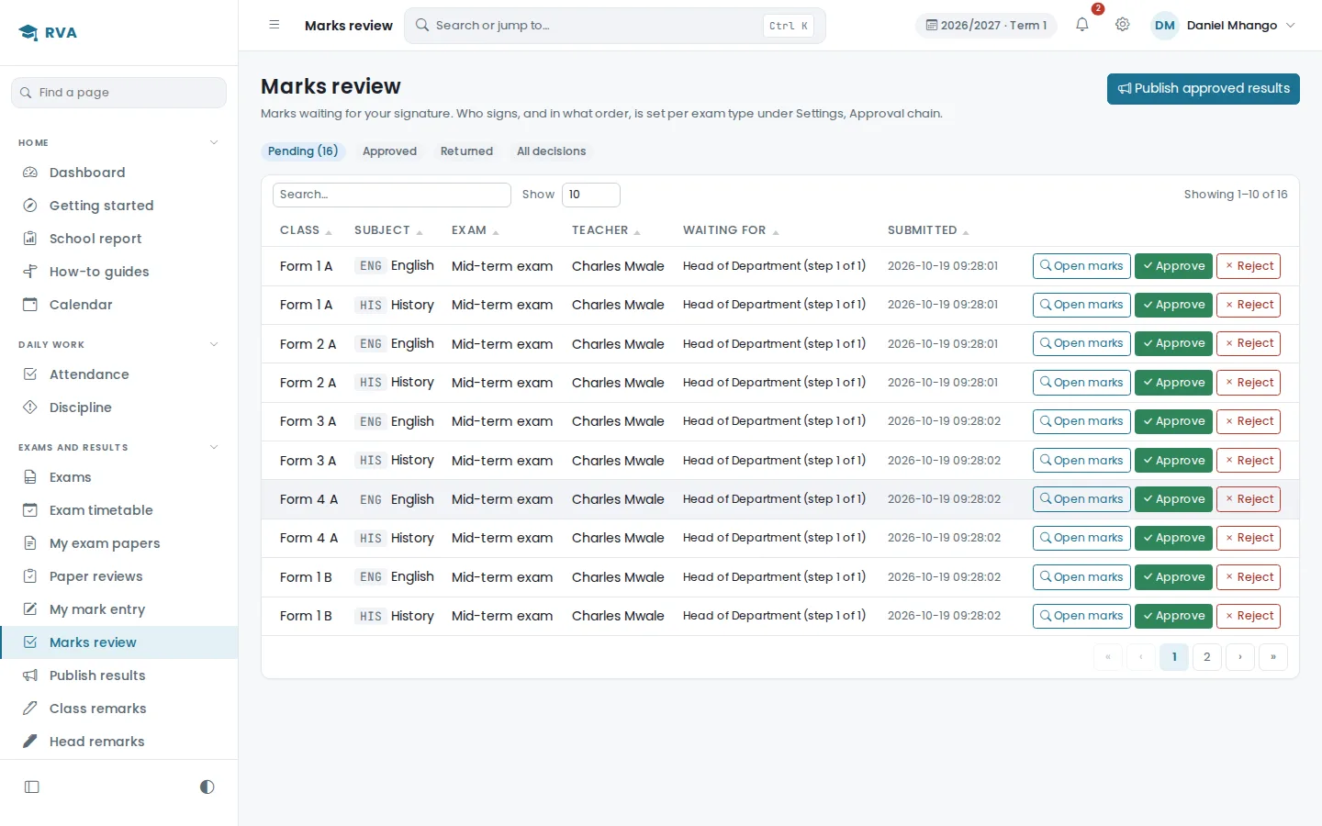The width and height of the screenshot is (1322, 826).
Task: Approve Form 1 A English marks
Action: pyautogui.click(x=1173, y=266)
